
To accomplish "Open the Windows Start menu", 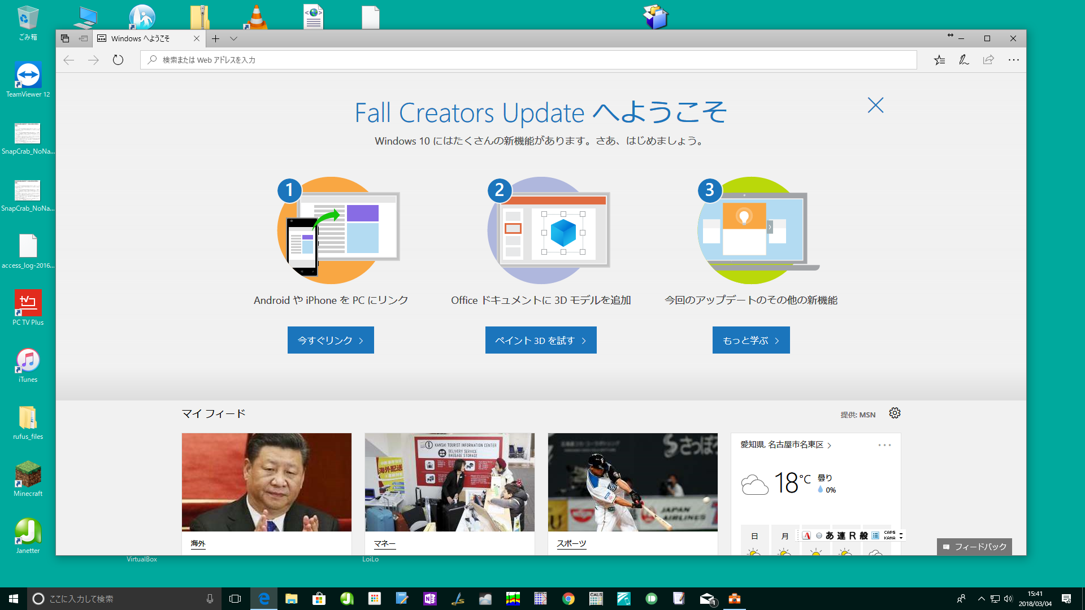I will pos(14,599).
